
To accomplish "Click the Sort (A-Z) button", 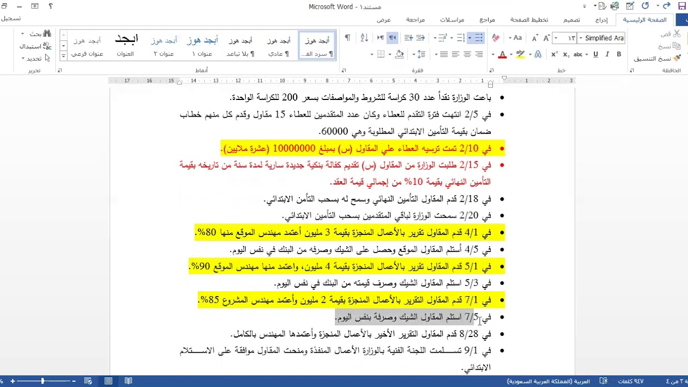I will pos(364,38).
